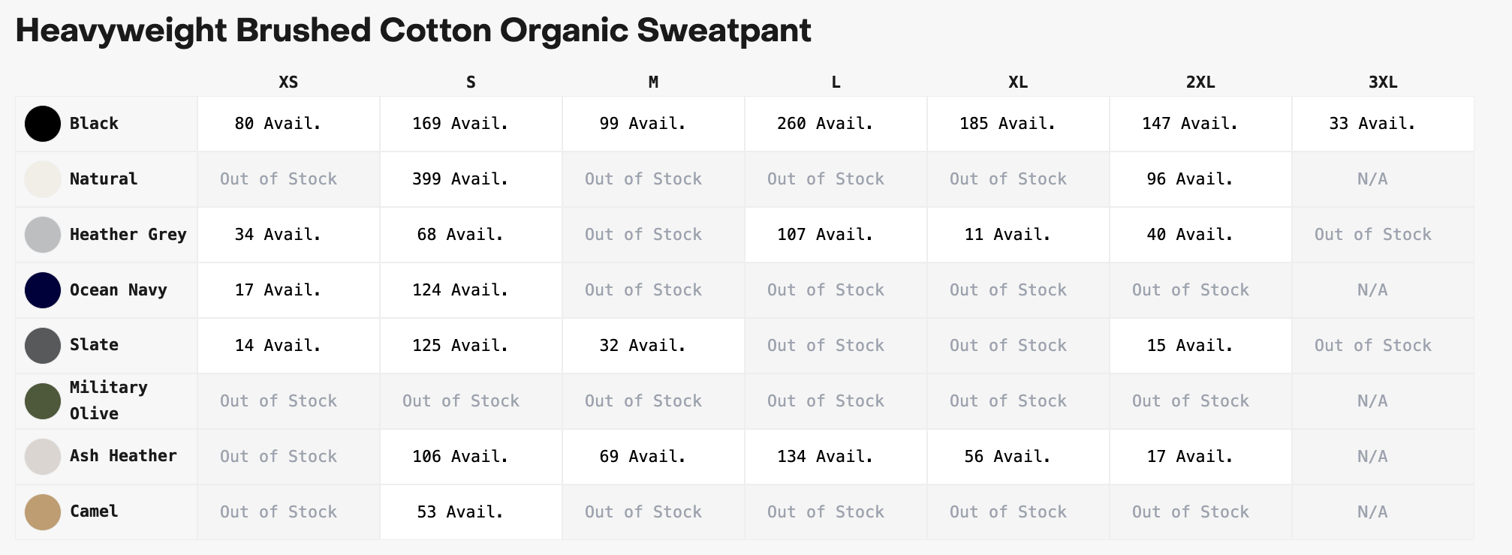Click the Black color swatch
The image size is (1512, 555).
[x=43, y=124]
